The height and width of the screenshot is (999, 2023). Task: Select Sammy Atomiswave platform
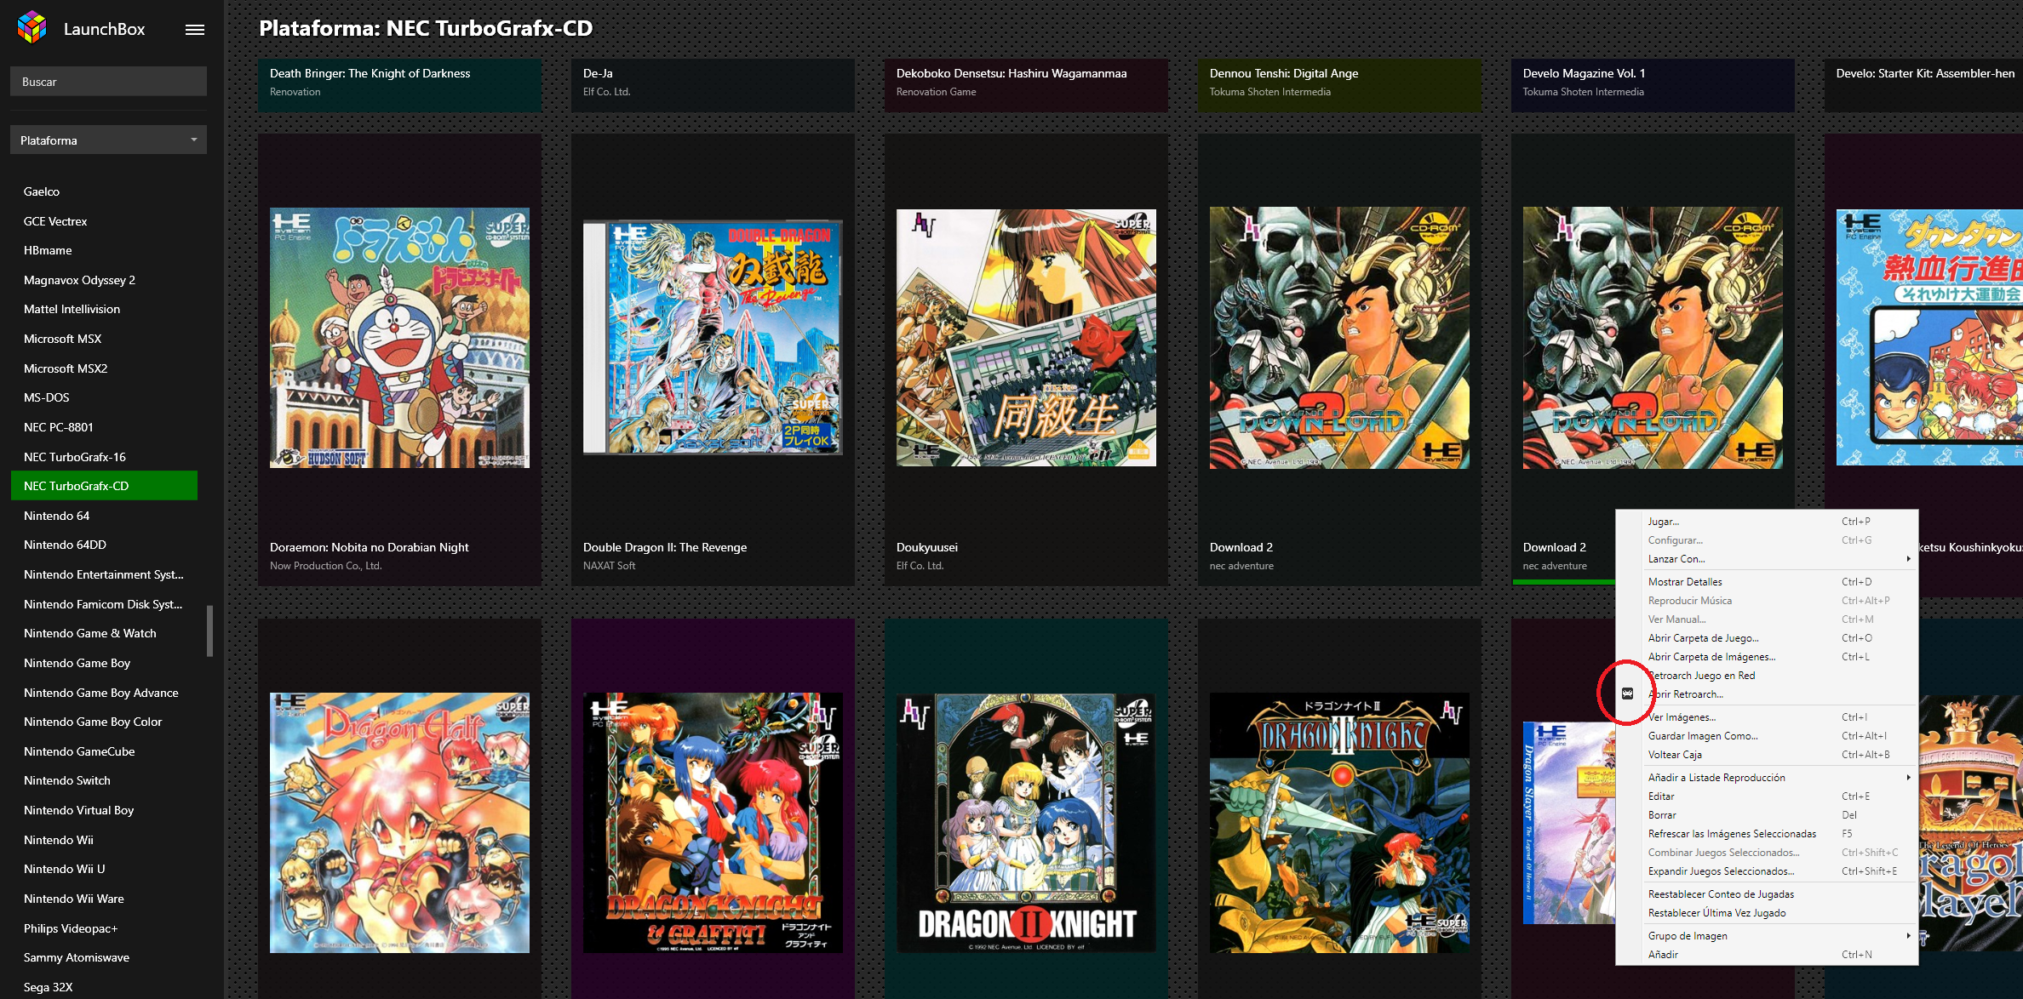(x=104, y=957)
